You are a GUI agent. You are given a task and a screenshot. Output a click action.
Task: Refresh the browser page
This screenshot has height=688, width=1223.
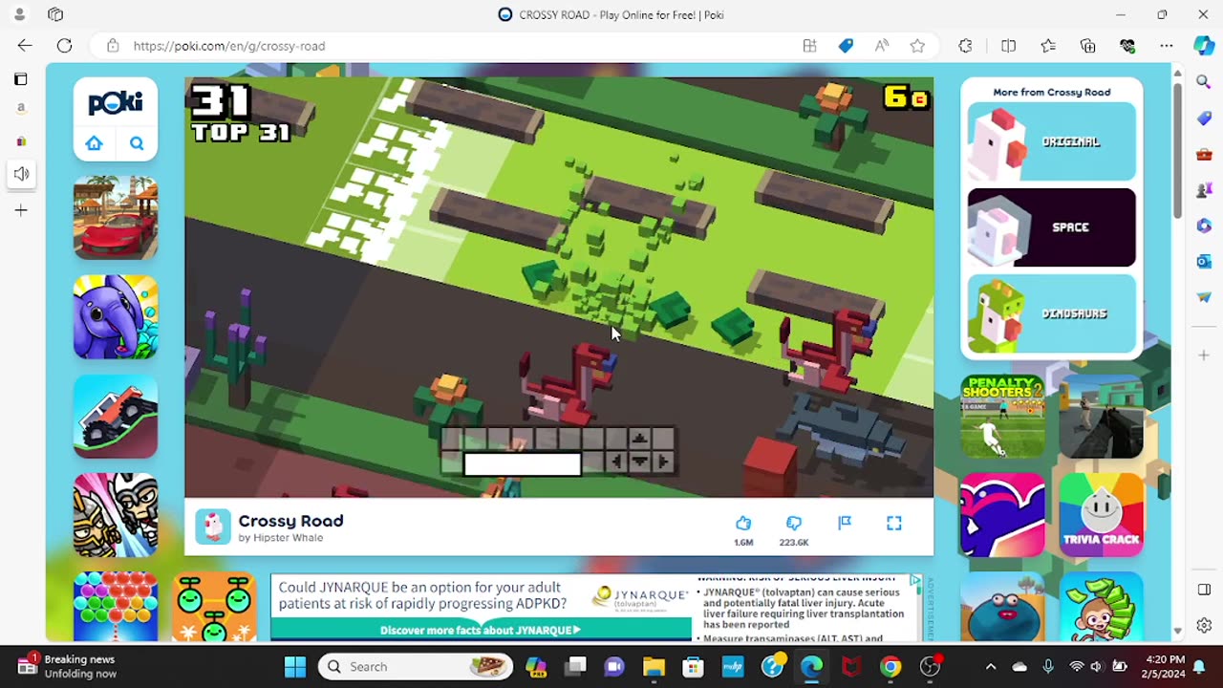[64, 46]
